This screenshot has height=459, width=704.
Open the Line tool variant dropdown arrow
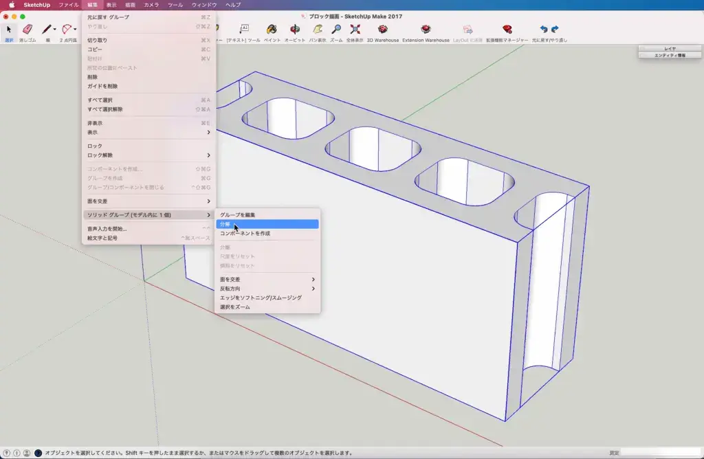pos(55,30)
